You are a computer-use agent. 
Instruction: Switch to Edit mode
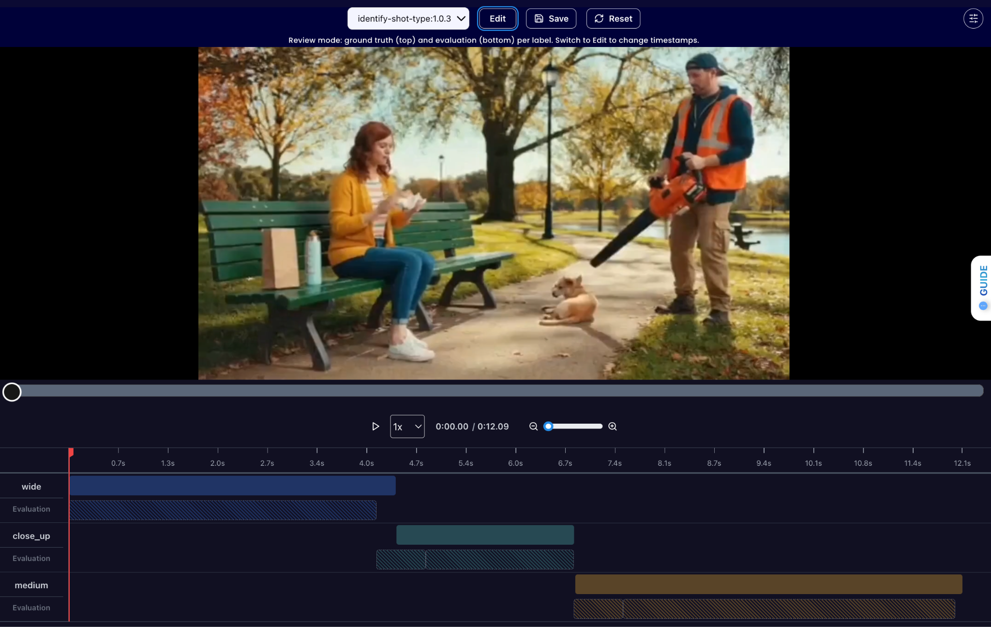click(497, 18)
